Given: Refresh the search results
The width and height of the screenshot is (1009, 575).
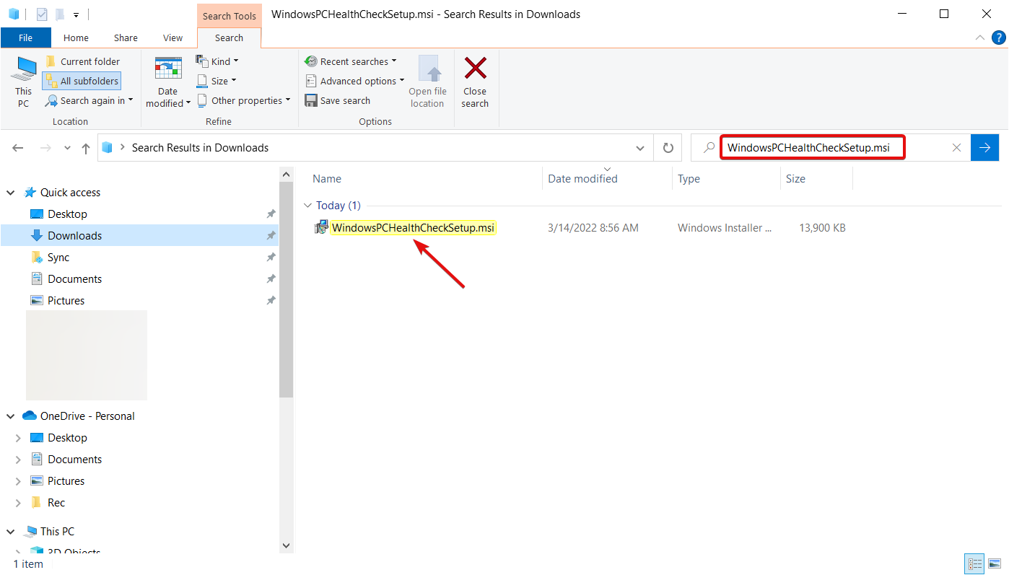Looking at the screenshot, I should click(668, 148).
